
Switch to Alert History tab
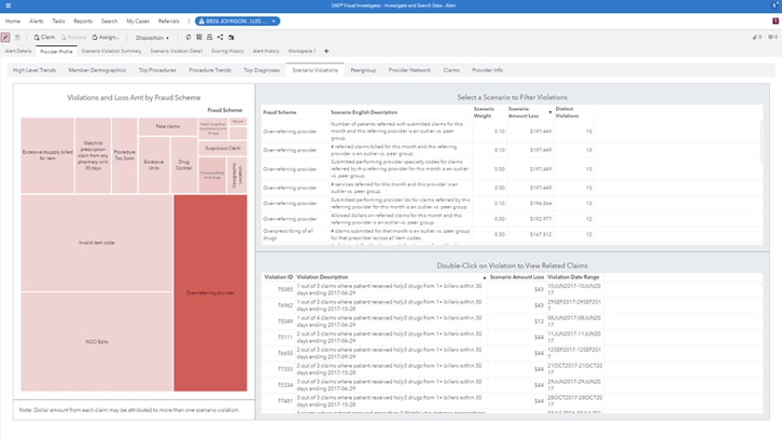[x=266, y=51]
